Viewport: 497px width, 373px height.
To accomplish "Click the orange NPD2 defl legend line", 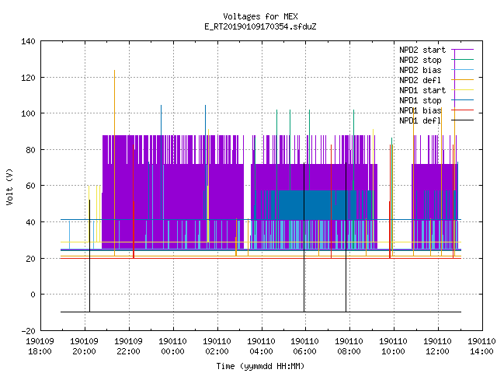I will coord(463,80).
